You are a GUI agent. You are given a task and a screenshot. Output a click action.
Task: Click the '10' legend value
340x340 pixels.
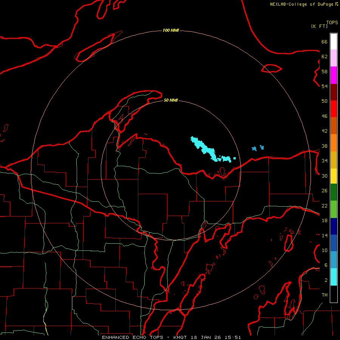coord(325,250)
